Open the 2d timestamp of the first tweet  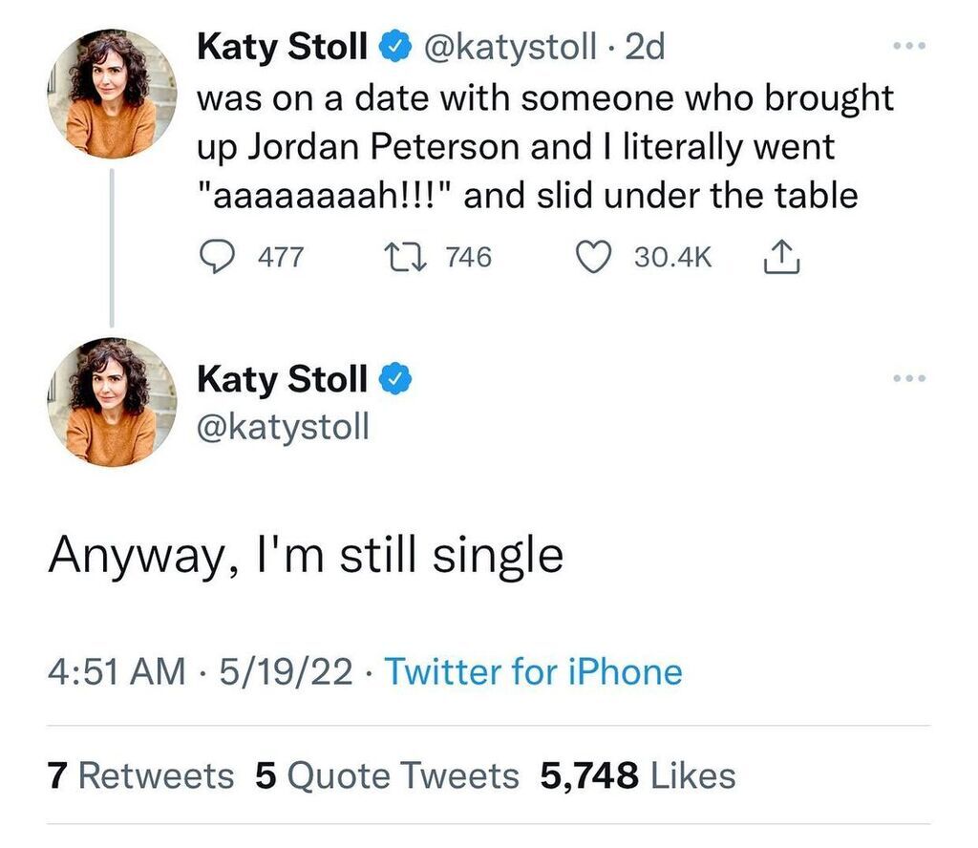(645, 48)
